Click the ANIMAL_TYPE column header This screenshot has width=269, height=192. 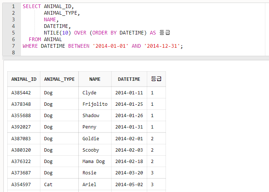click(x=59, y=79)
